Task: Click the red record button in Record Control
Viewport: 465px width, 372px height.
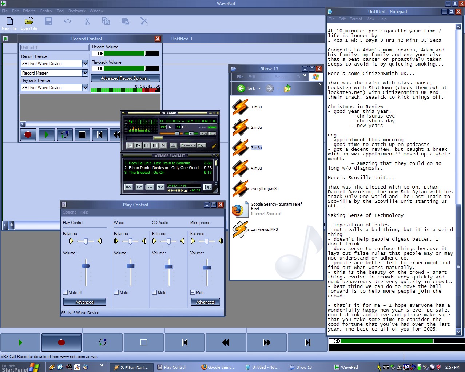Action: 28,135
